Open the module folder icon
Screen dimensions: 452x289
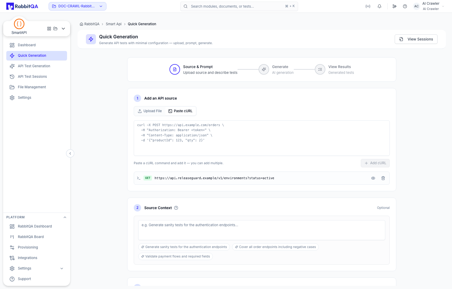[55, 29]
